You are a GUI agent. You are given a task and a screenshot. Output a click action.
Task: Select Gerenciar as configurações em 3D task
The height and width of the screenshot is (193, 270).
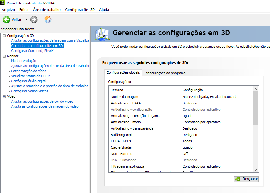[x=38, y=46]
